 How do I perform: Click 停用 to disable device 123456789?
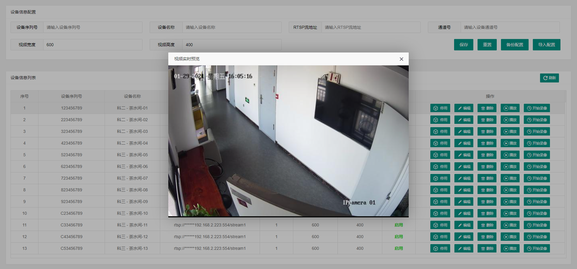click(440, 108)
